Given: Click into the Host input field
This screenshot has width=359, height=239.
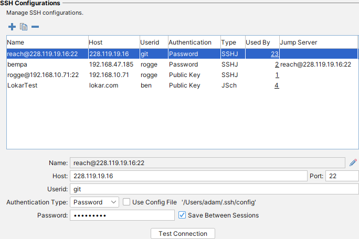Looking at the screenshot, I should [x=188, y=176].
